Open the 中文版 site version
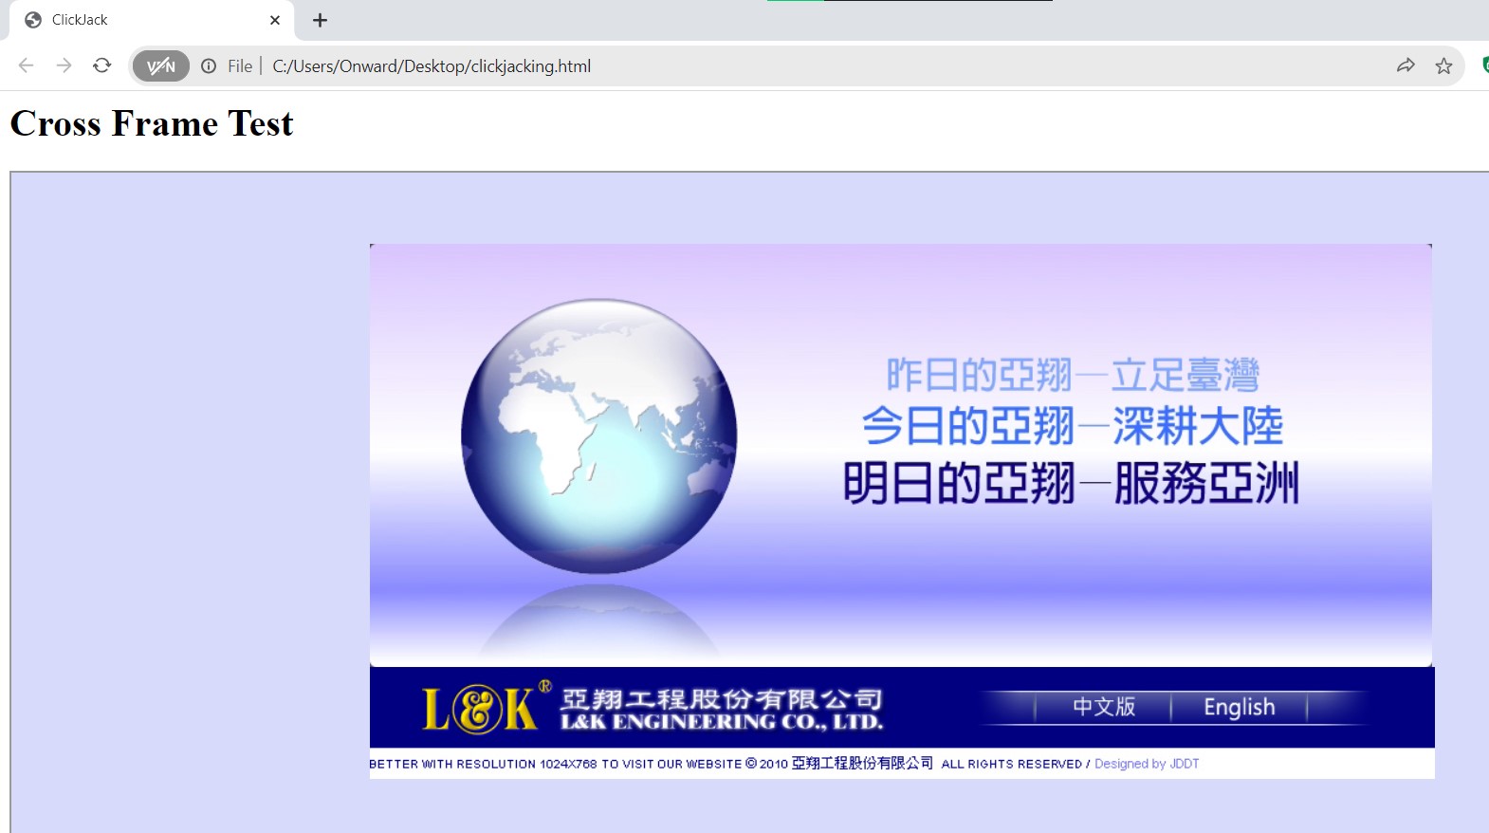Image resolution: width=1489 pixels, height=833 pixels. pos(1104,707)
